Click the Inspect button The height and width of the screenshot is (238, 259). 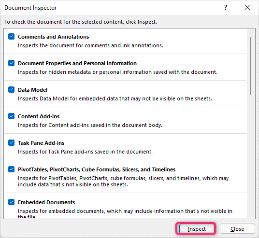[x=197, y=229]
